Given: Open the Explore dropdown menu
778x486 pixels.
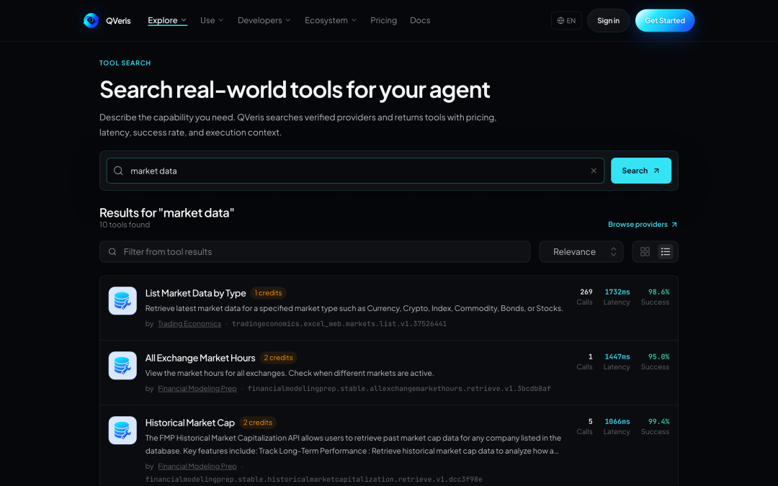Looking at the screenshot, I should [167, 20].
